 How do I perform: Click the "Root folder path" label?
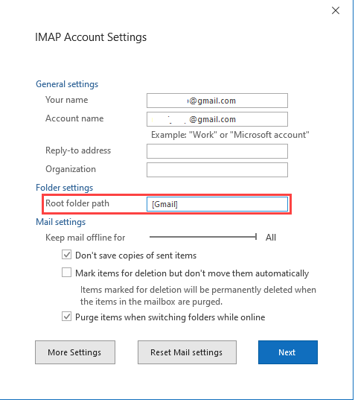(x=77, y=203)
